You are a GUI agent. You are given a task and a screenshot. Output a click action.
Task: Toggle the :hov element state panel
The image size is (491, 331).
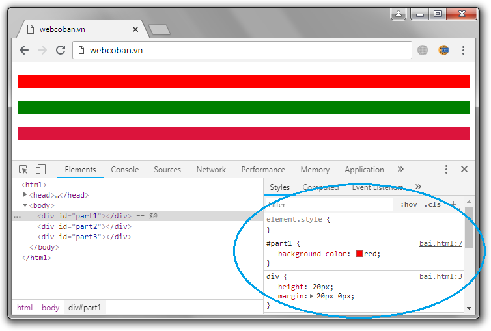[409, 204]
